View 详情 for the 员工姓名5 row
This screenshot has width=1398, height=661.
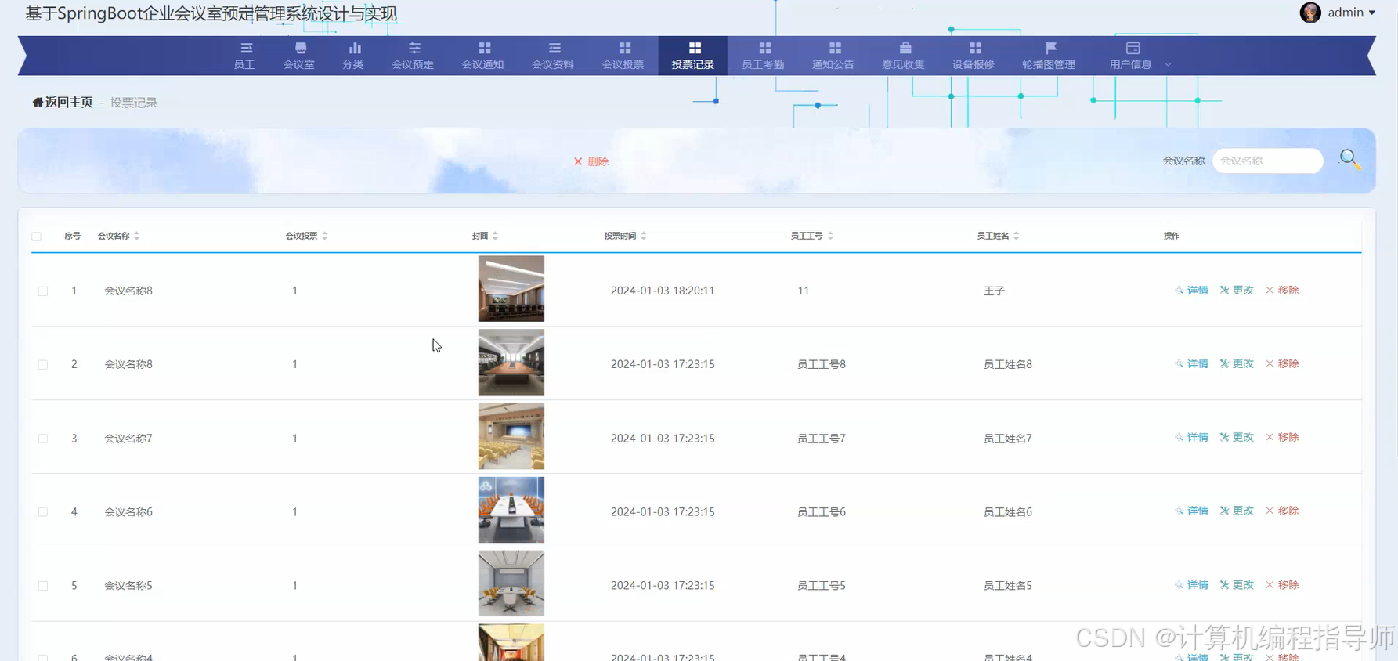(x=1191, y=585)
